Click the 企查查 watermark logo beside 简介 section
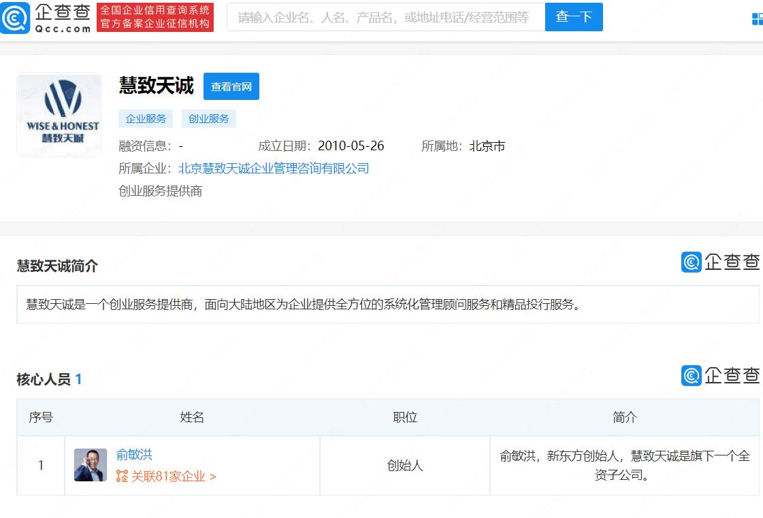 click(720, 262)
